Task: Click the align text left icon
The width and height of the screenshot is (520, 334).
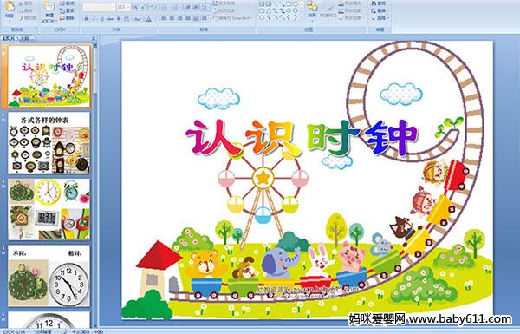Action: [165, 18]
